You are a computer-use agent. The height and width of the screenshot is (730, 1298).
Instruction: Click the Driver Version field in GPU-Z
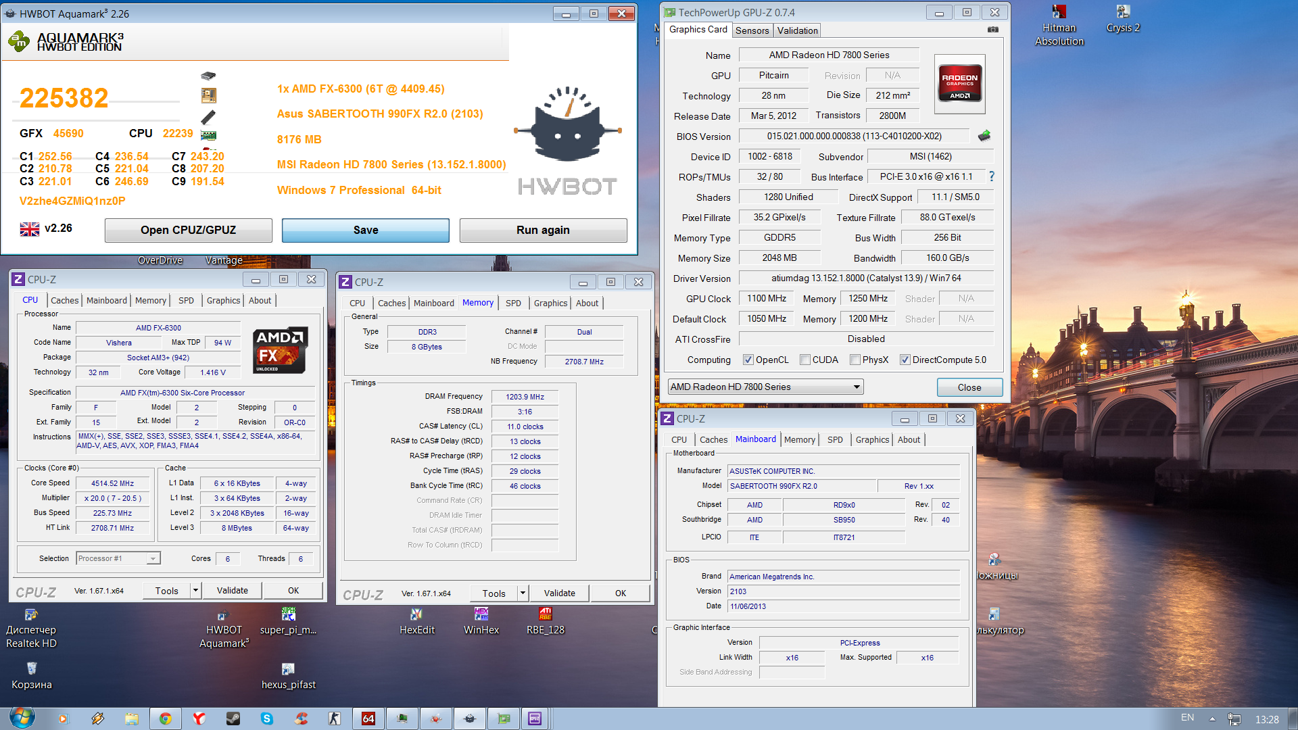point(866,278)
